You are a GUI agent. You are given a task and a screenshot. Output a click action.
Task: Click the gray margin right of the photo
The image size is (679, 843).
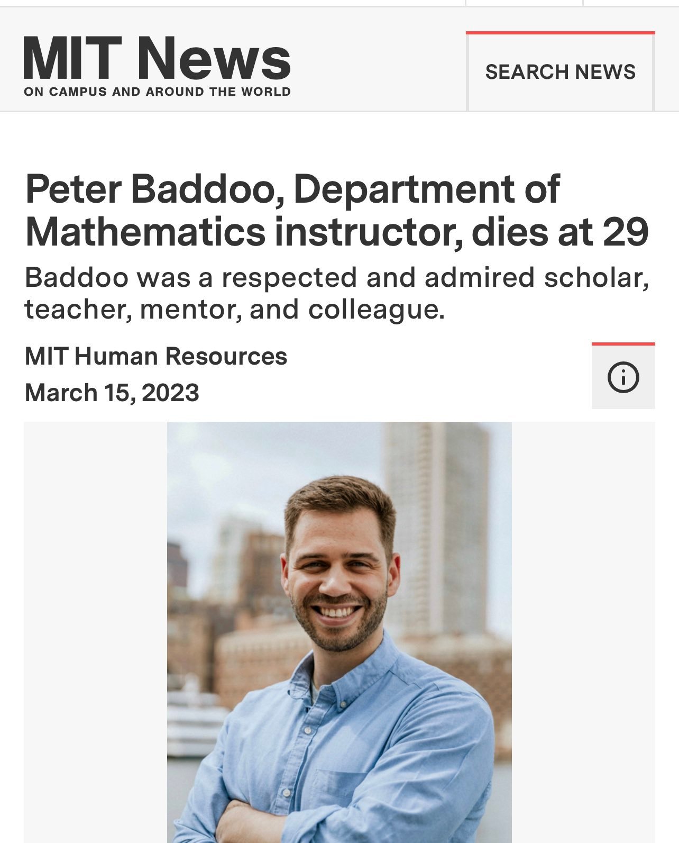click(583, 630)
